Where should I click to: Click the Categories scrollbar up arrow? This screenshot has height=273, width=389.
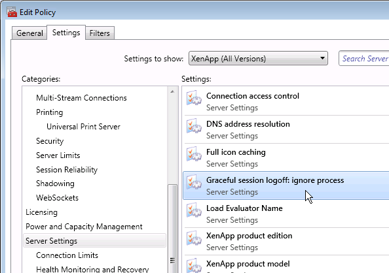pyautogui.click(x=172, y=91)
